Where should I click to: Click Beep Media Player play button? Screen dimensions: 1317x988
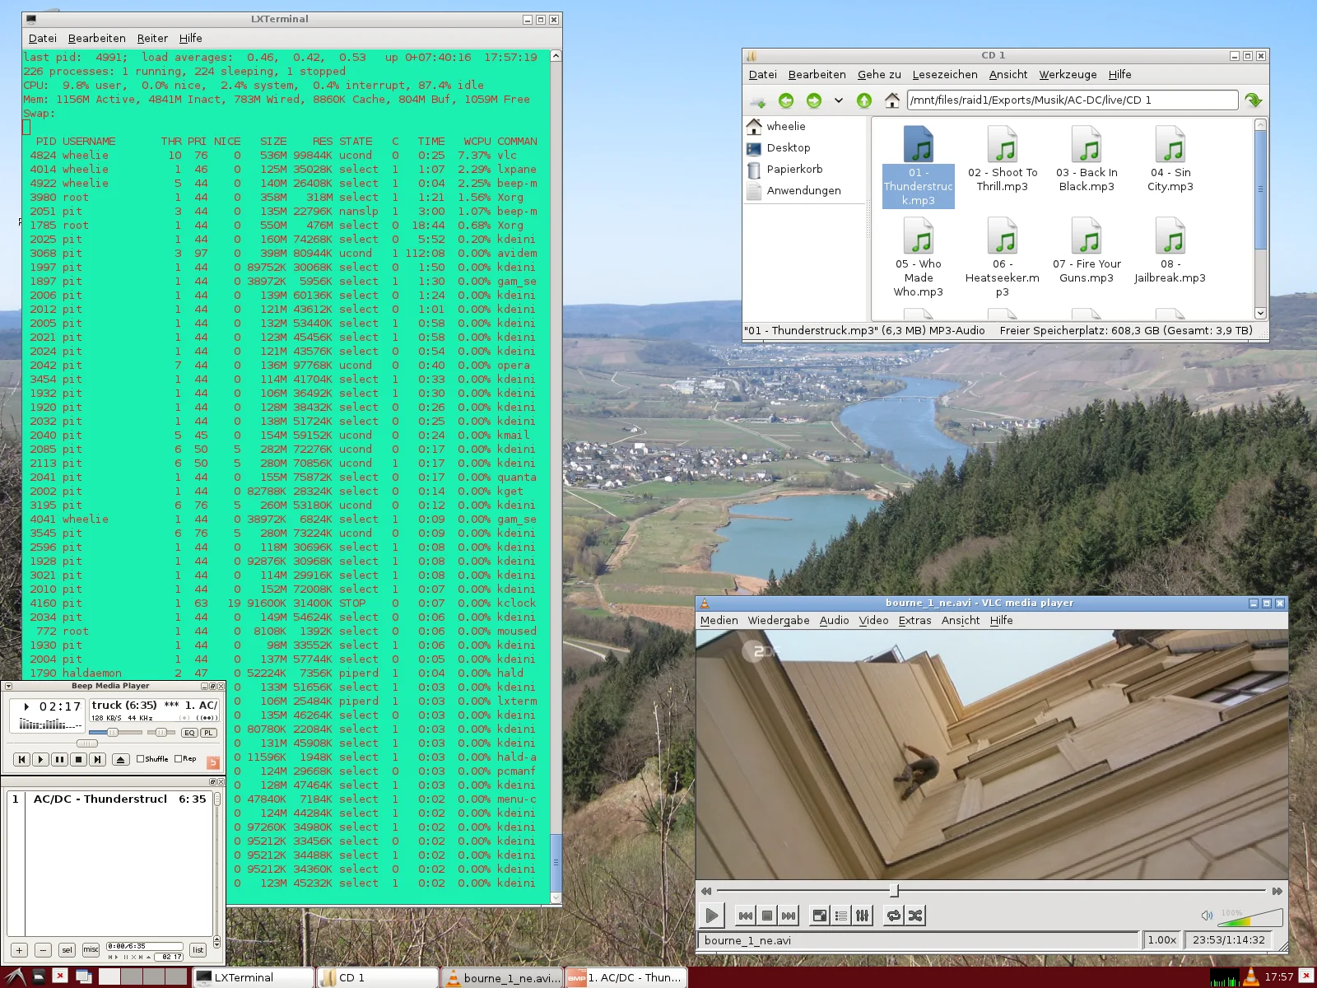40,759
